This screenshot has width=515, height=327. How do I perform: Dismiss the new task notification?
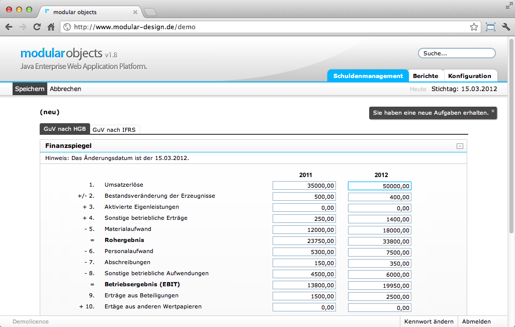[493, 110]
